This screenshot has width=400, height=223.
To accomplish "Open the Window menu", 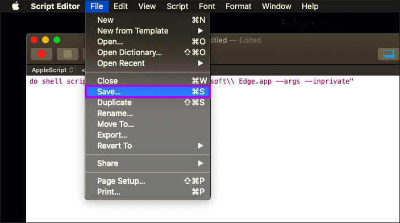I will [277, 6].
